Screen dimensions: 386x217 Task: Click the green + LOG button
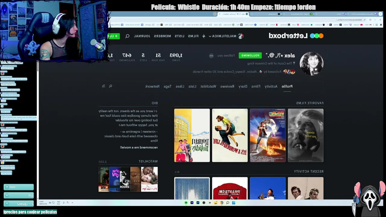pyautogui.click(x=114, y=36)
